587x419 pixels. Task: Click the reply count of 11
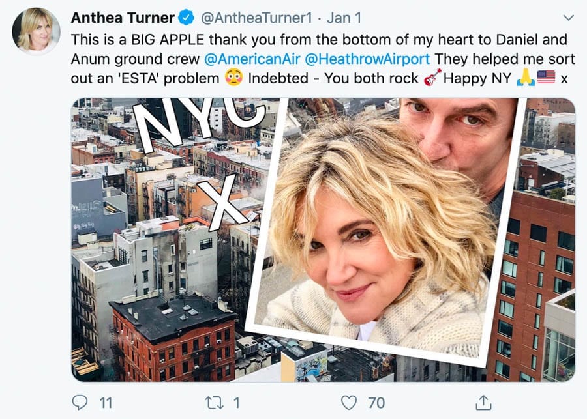[106, 403]
